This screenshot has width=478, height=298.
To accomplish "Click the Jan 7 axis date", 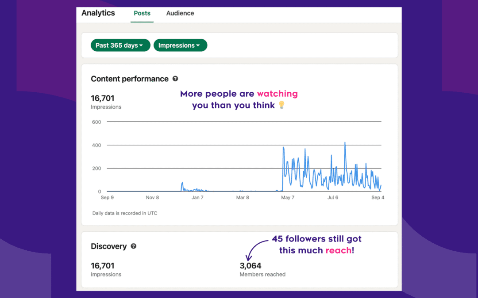I will coord(197,198).
